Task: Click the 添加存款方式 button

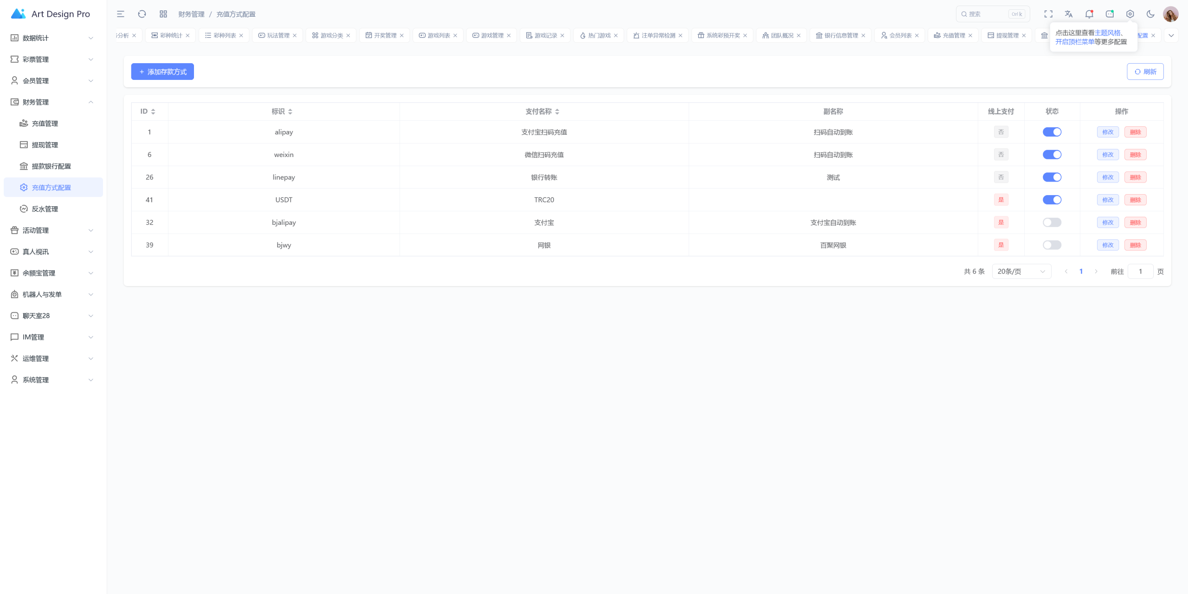Action: coord(162,72)
